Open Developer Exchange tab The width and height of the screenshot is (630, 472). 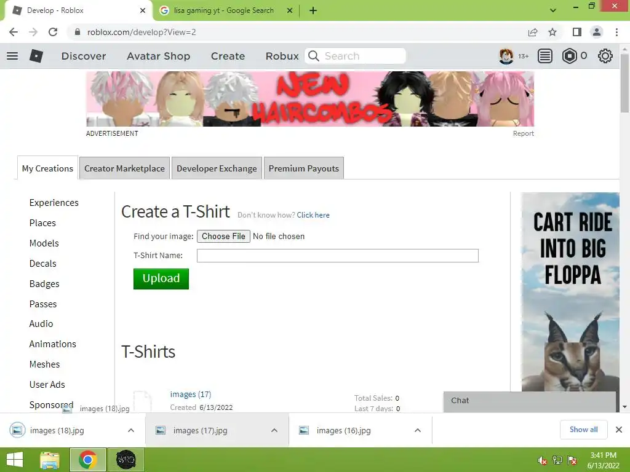[217, 168]
